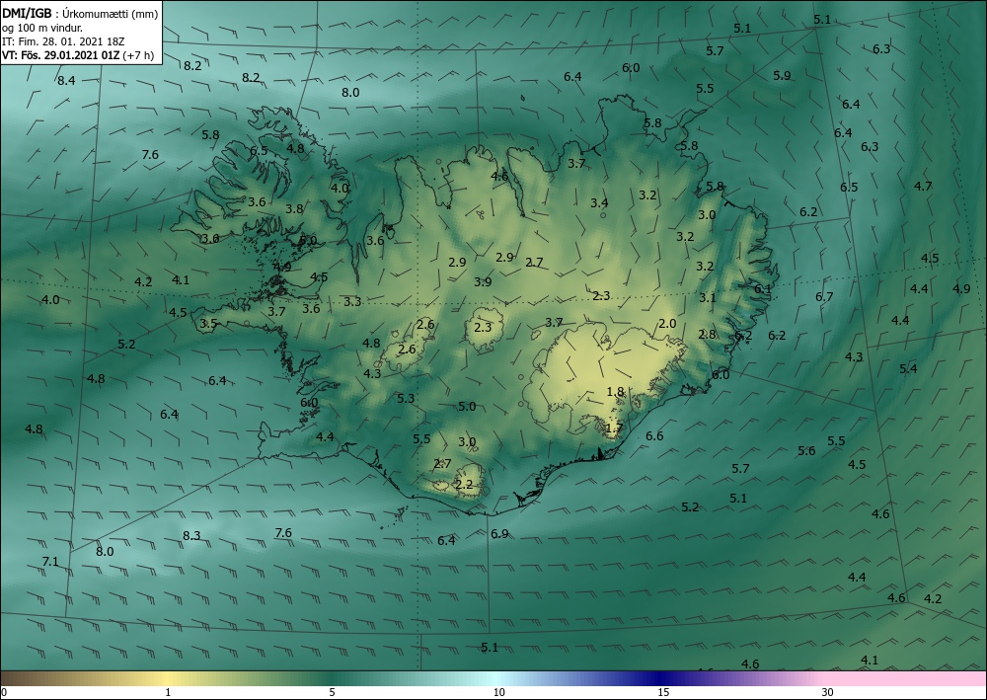The image size is (987, 700).
Task: Click the legend tick label '0'
Action: 4,692
